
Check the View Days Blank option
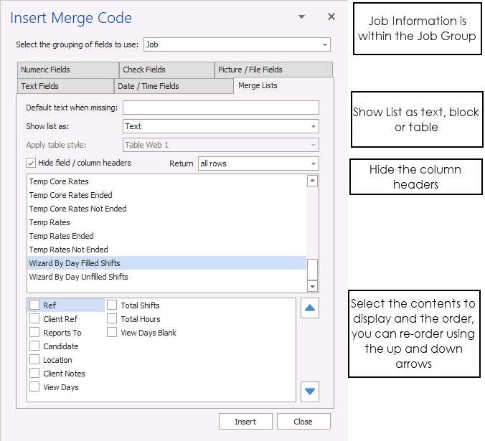(112, 333)
